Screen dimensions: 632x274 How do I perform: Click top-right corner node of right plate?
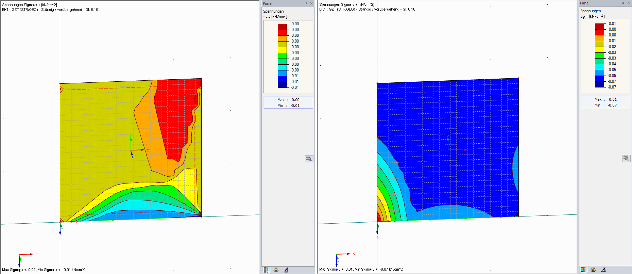click(x=518, y=78)
